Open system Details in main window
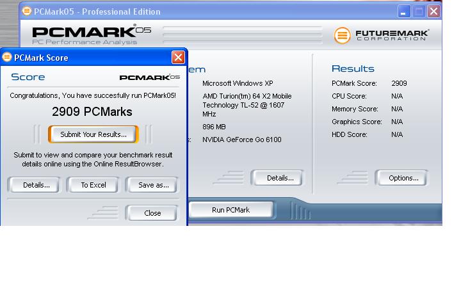 click(279, 178)
